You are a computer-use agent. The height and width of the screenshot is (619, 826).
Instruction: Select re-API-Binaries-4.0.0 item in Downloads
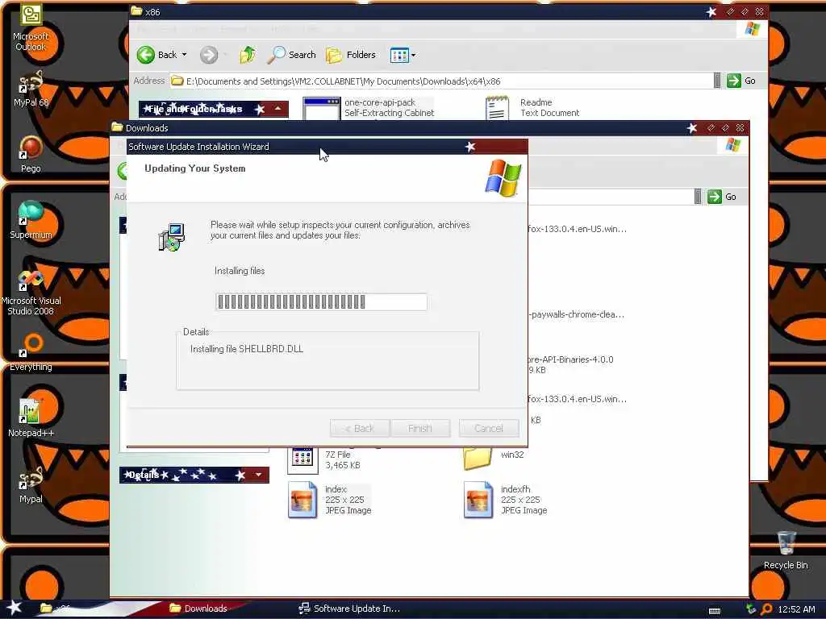pos(570,359)
